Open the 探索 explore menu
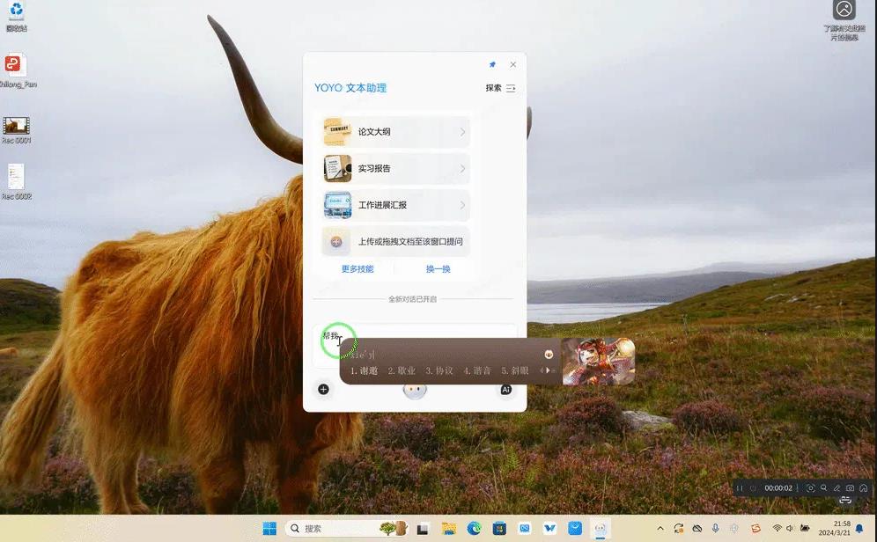This screenshot has height=542, width=877. (500, 88)
